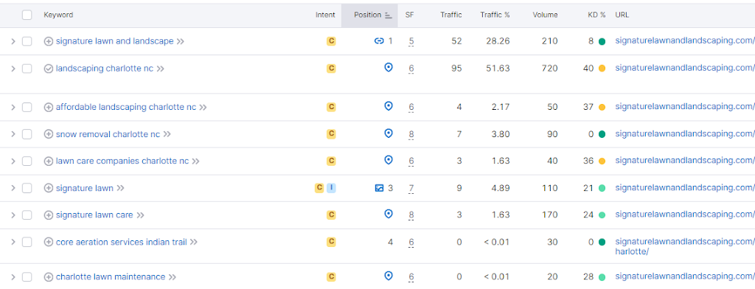
Task: Tick the select-all checkbox in table header
Action: tap(27, 15)
